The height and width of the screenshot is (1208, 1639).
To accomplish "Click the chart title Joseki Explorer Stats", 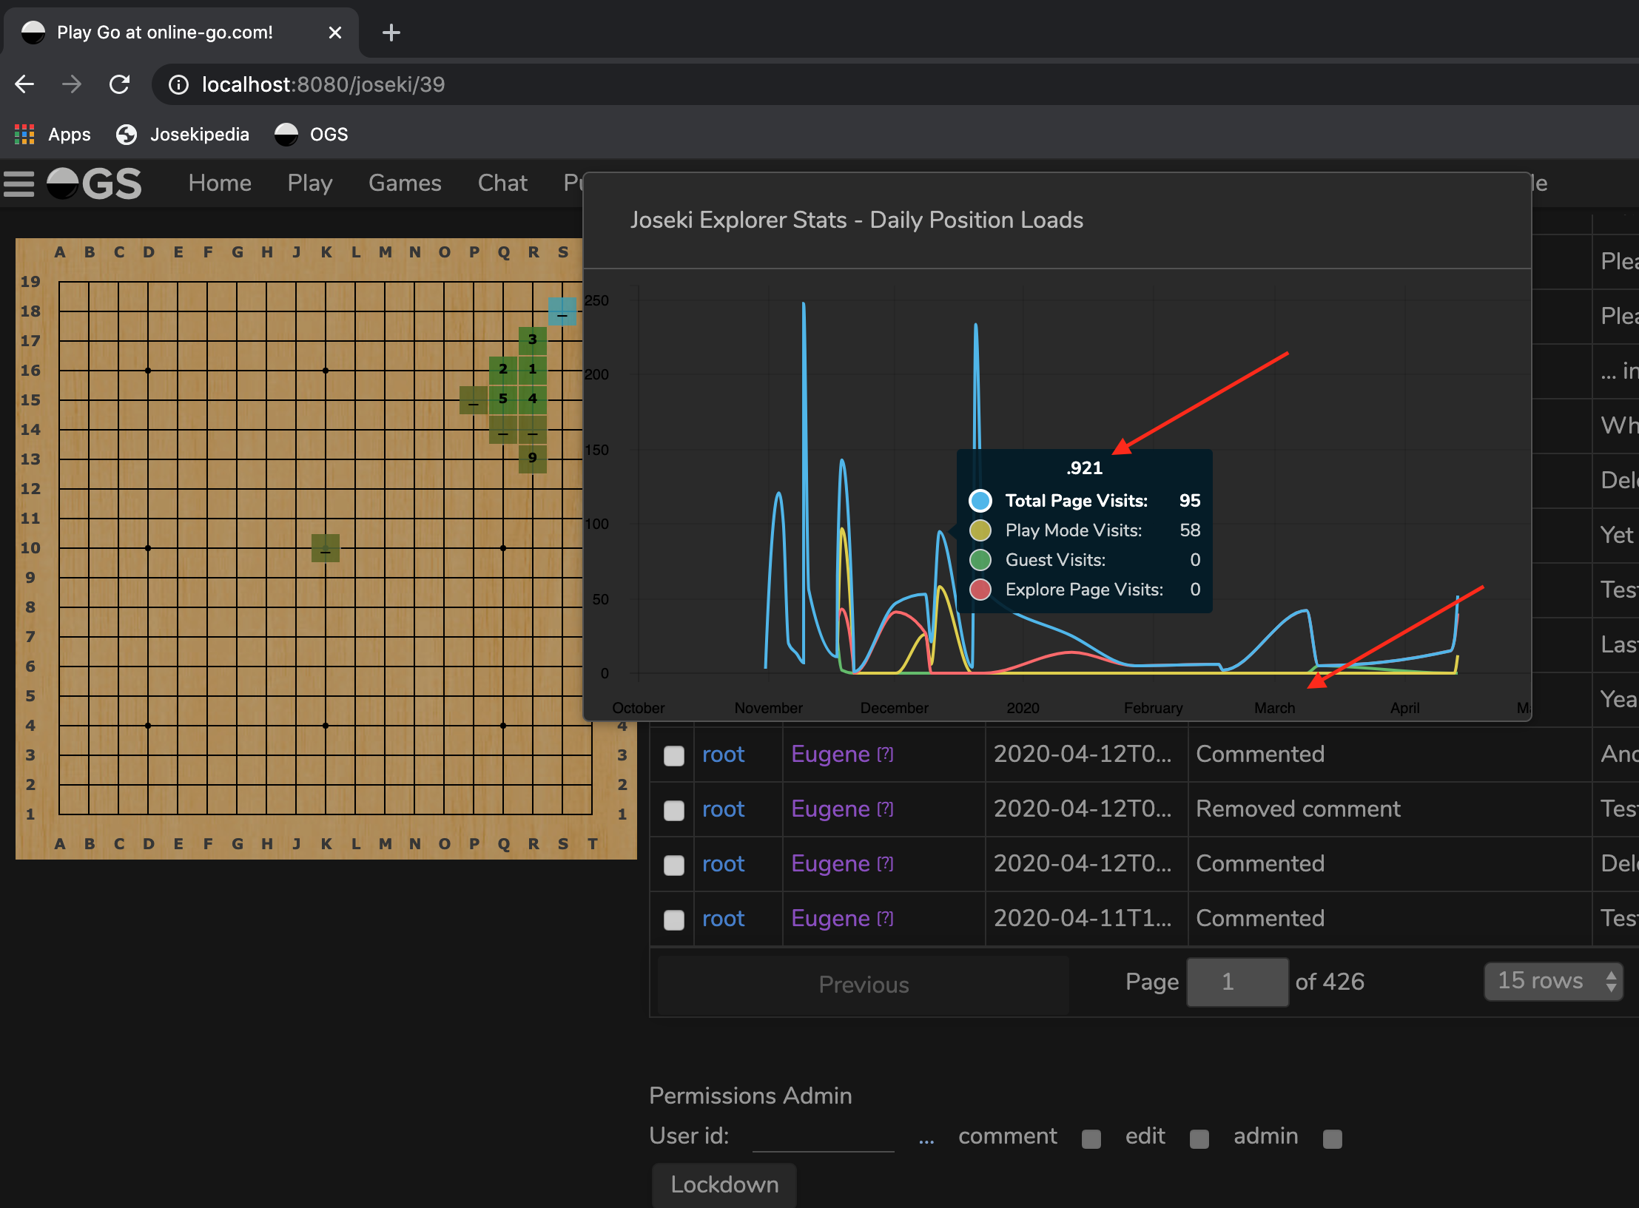I will (856, 220).
